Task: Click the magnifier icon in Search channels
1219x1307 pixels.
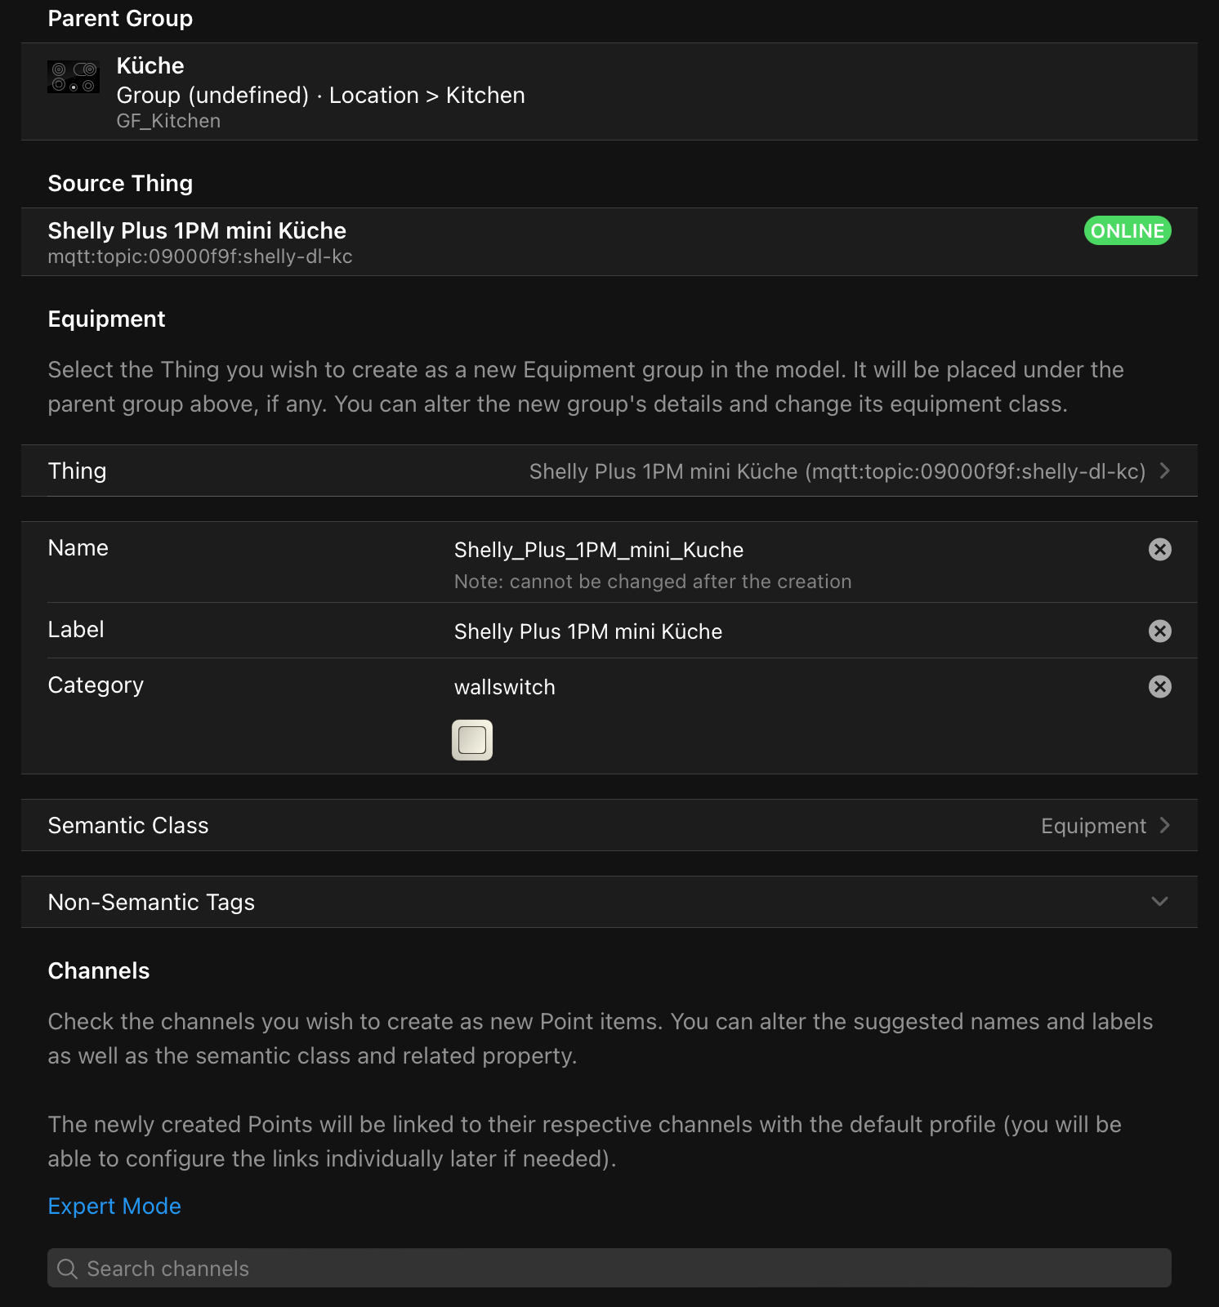Action: coord(68,1269)
